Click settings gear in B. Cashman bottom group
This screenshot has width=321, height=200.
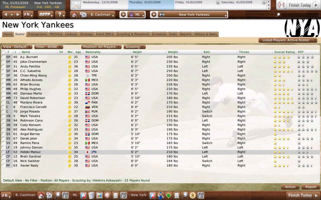point(65,195)
